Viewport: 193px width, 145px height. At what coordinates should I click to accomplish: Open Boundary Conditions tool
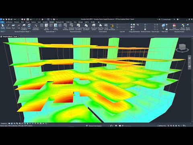(24, 27)
